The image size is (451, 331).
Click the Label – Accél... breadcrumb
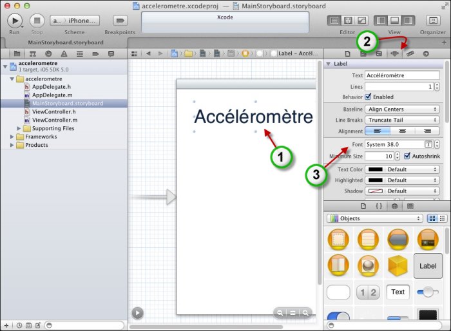tap(294, 53)
